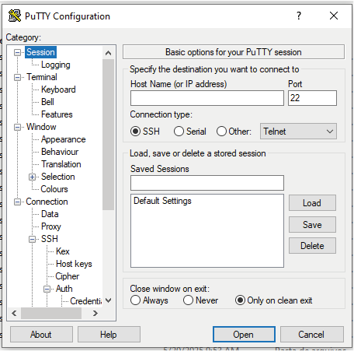Image resolution: width=354 pixels, height=351 pixels.
Task: Collapse the Session tree node
Action: point(17,52)
